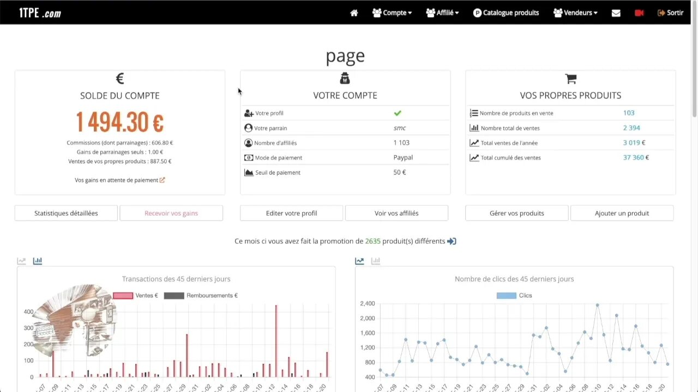Click the Gérer vos produits button

coord(516,213)
